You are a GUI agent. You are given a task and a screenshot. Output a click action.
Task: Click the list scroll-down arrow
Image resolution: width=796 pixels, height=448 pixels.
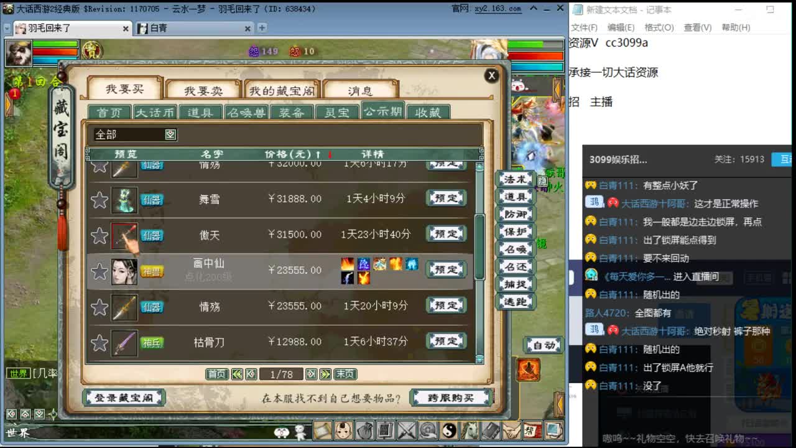(479, 359)
